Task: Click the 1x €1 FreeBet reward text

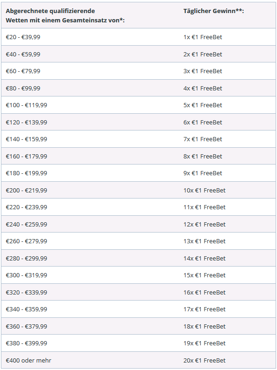Action: 203,37
